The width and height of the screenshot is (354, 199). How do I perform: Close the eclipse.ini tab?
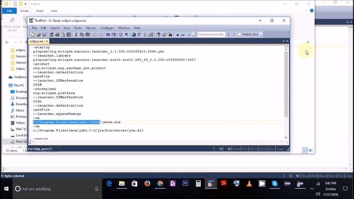click(46, 41)
